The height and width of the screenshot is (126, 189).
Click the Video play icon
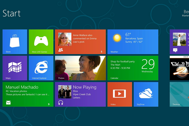click(119, 93)
